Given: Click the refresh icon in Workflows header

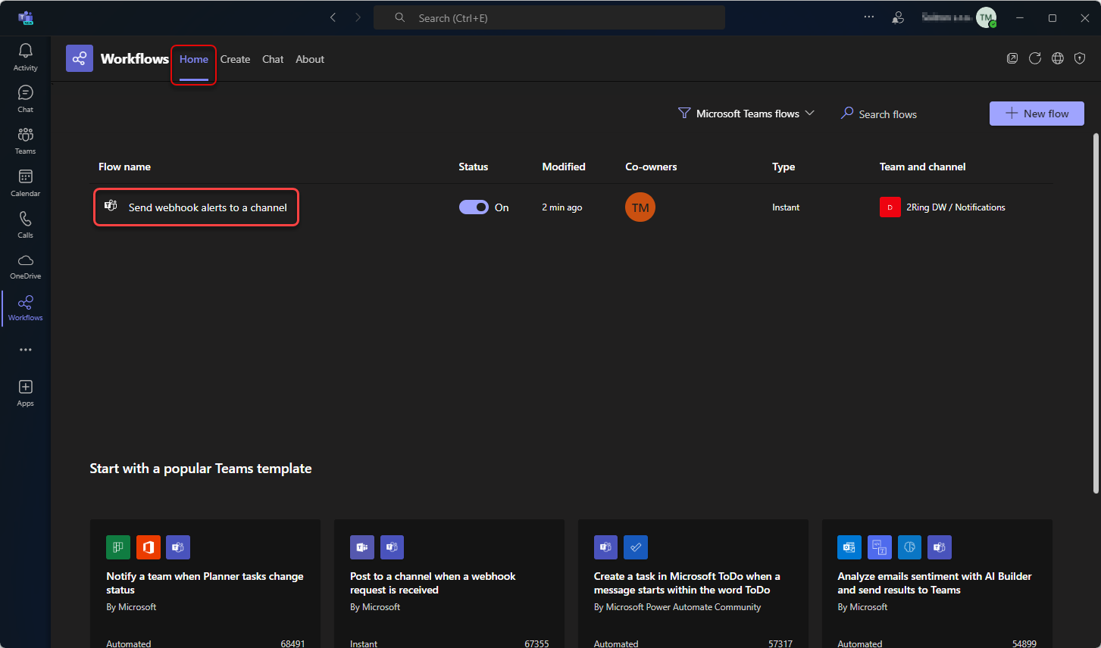Looking at the screenshot, I should pos(1034,58).
